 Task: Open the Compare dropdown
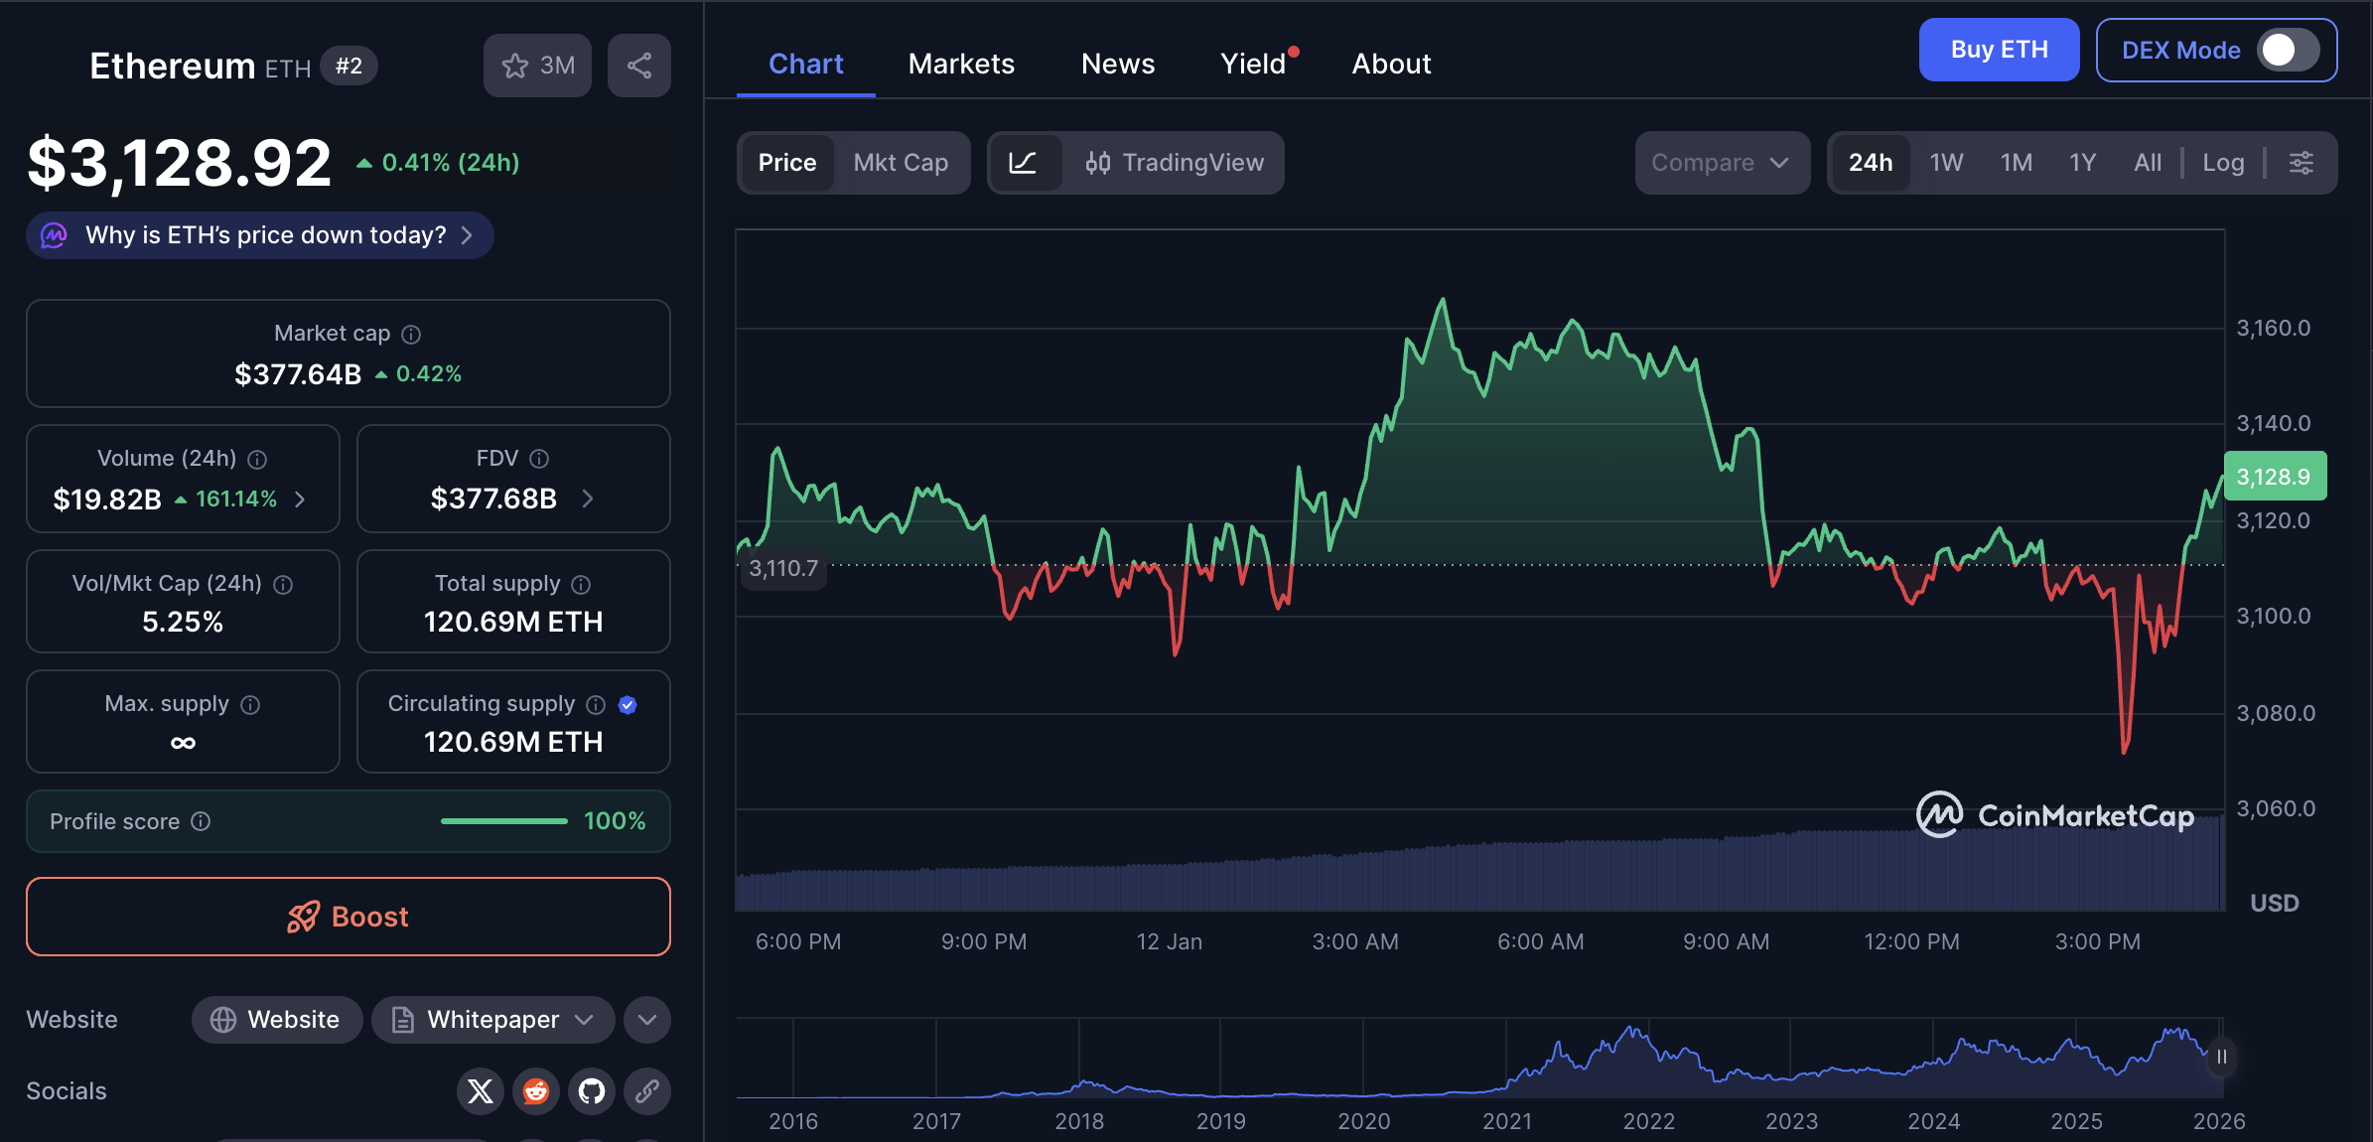1722,162
